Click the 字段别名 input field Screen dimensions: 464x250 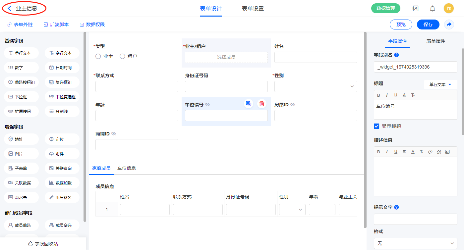(415, 67)
